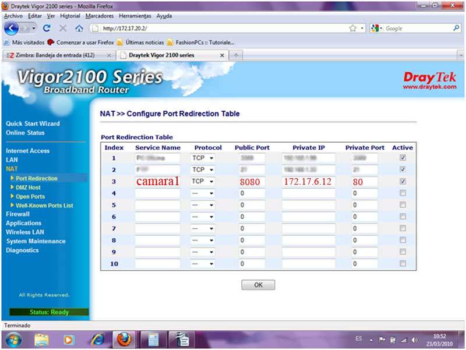Screen dimensions: 466x350
Task: Open new tab with plus button
Action: (x=236, y=55)
